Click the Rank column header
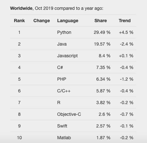The width and height of the screenshot is (147, 143). click(19, 21)
